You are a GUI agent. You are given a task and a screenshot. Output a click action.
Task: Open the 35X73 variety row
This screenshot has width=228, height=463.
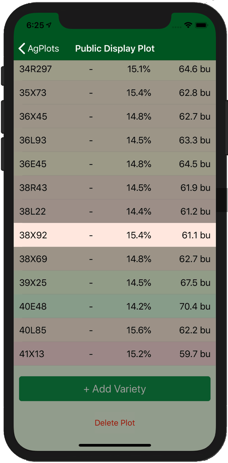[115, 93]
